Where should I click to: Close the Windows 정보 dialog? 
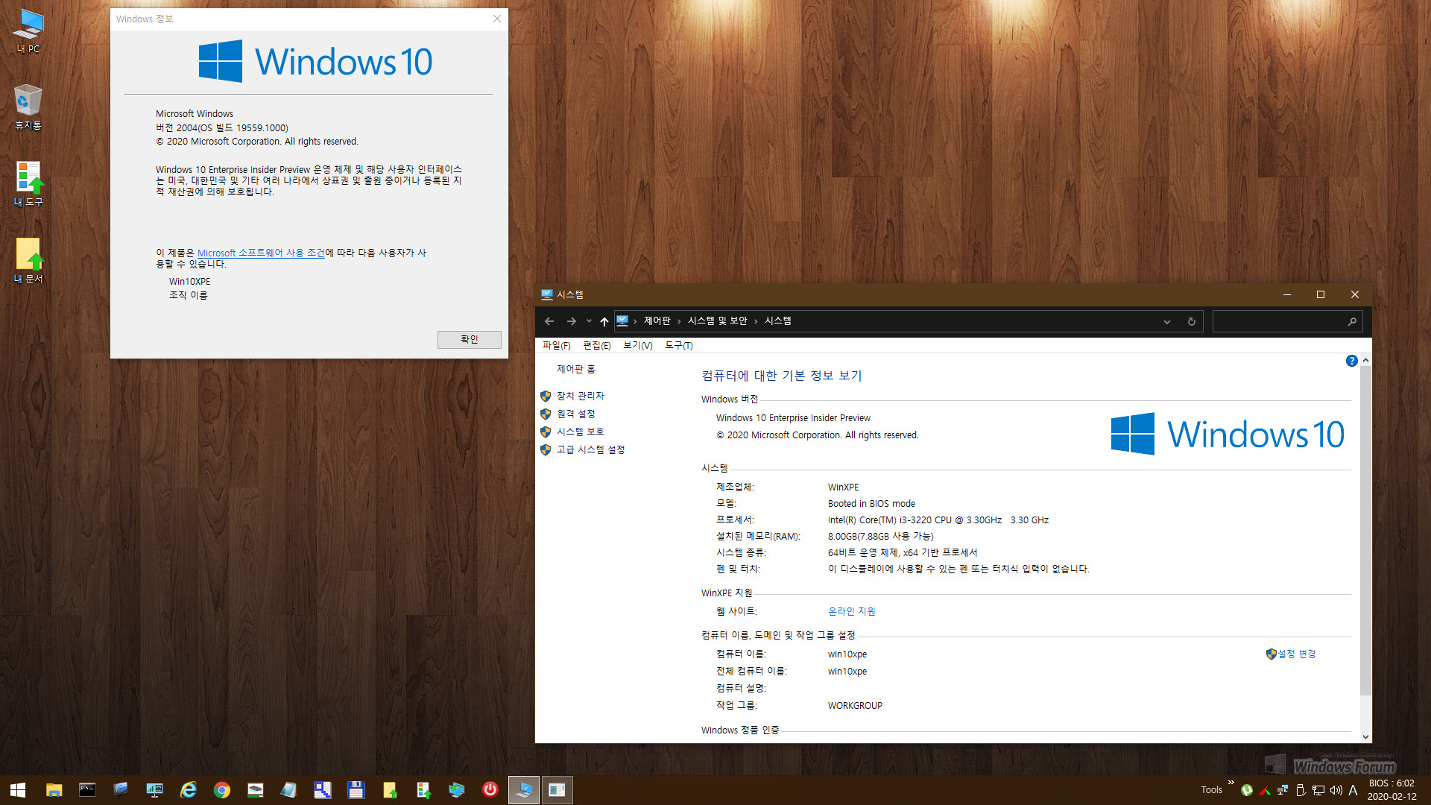coord(497,19)
